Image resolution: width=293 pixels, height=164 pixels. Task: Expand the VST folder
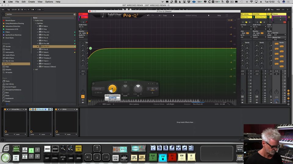(34, 70)
